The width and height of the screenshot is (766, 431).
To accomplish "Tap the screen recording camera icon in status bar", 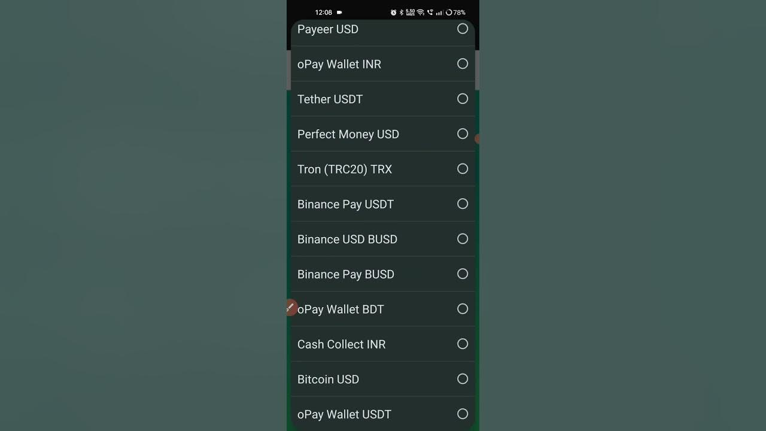I will (x=339, y=13).
